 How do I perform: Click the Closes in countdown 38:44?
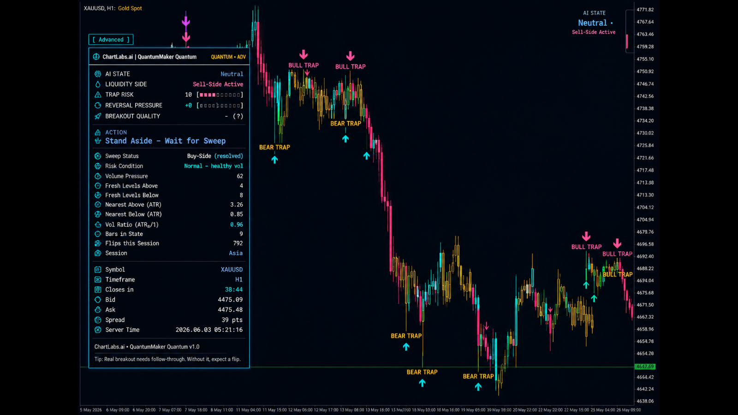pyautogui.click(x=234, y=290)
